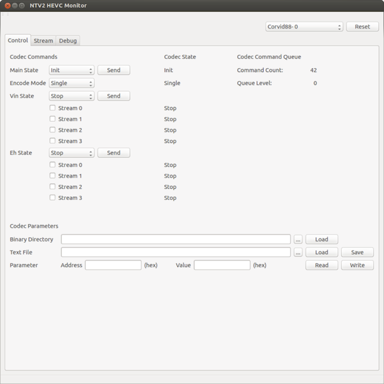
Task: Open the Eh State dropdown
Action: 72,153
